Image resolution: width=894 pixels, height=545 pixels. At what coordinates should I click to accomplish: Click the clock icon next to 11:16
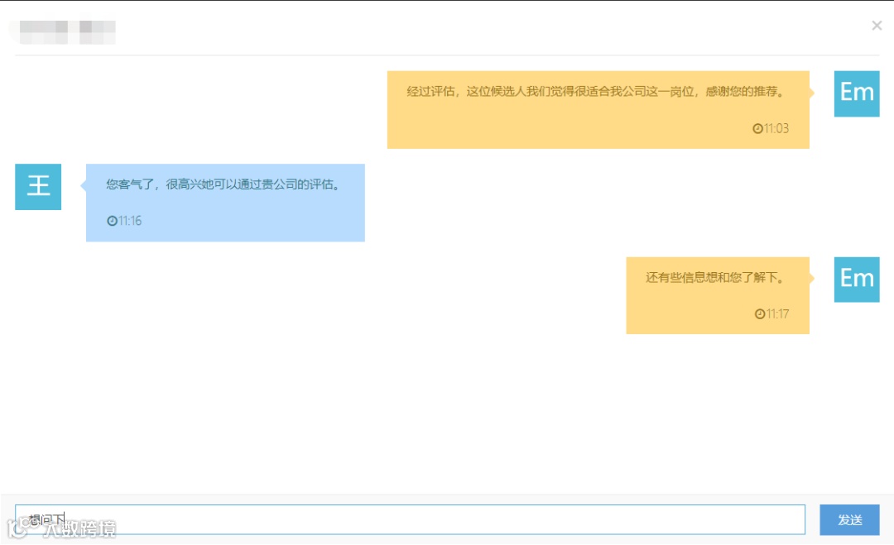point(112,221)
